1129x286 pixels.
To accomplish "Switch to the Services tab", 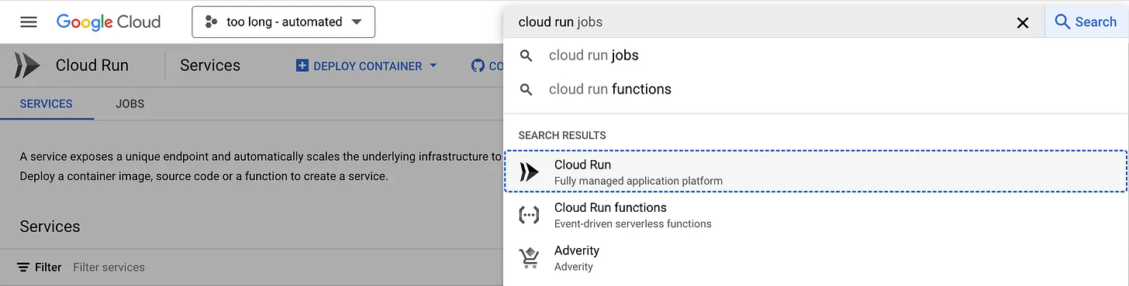I will click(47, 104).
